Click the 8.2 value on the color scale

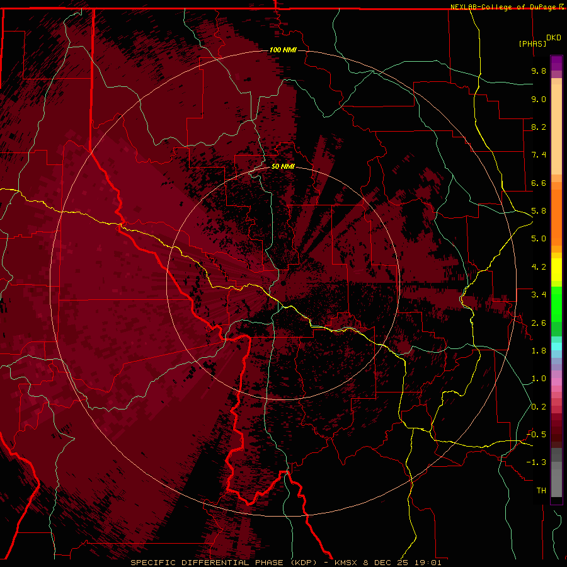point(539,127)
